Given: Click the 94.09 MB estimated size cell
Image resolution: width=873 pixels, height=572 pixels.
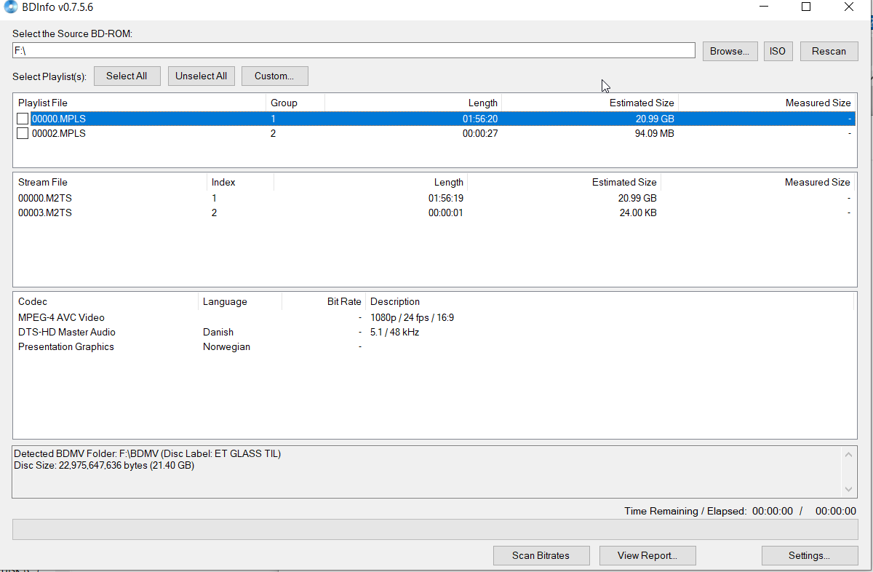Looking at the screenshot, I should click(x=654, y=133).
